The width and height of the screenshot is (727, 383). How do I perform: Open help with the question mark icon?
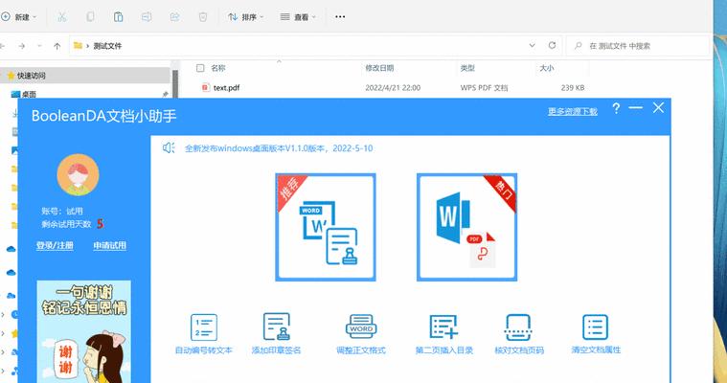click(616, 108)
